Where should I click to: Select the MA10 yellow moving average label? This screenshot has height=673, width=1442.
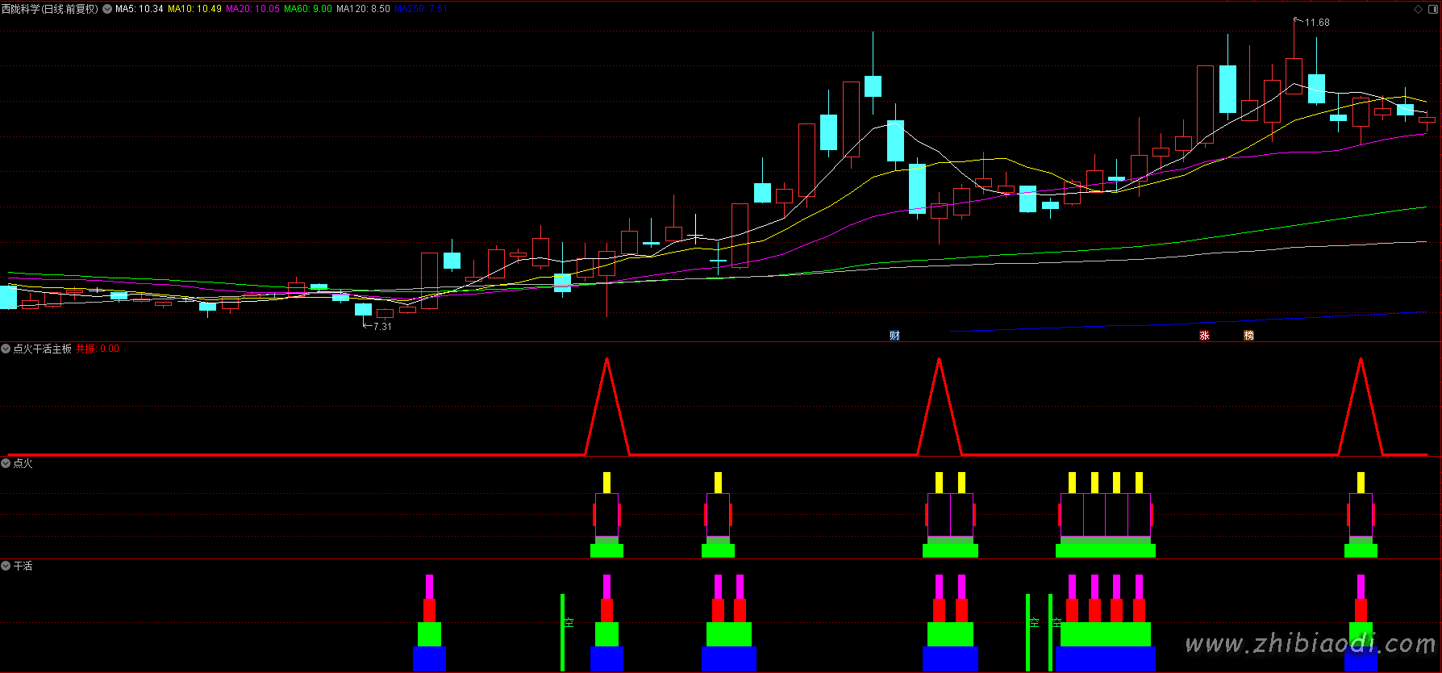(x=194, y=9)
